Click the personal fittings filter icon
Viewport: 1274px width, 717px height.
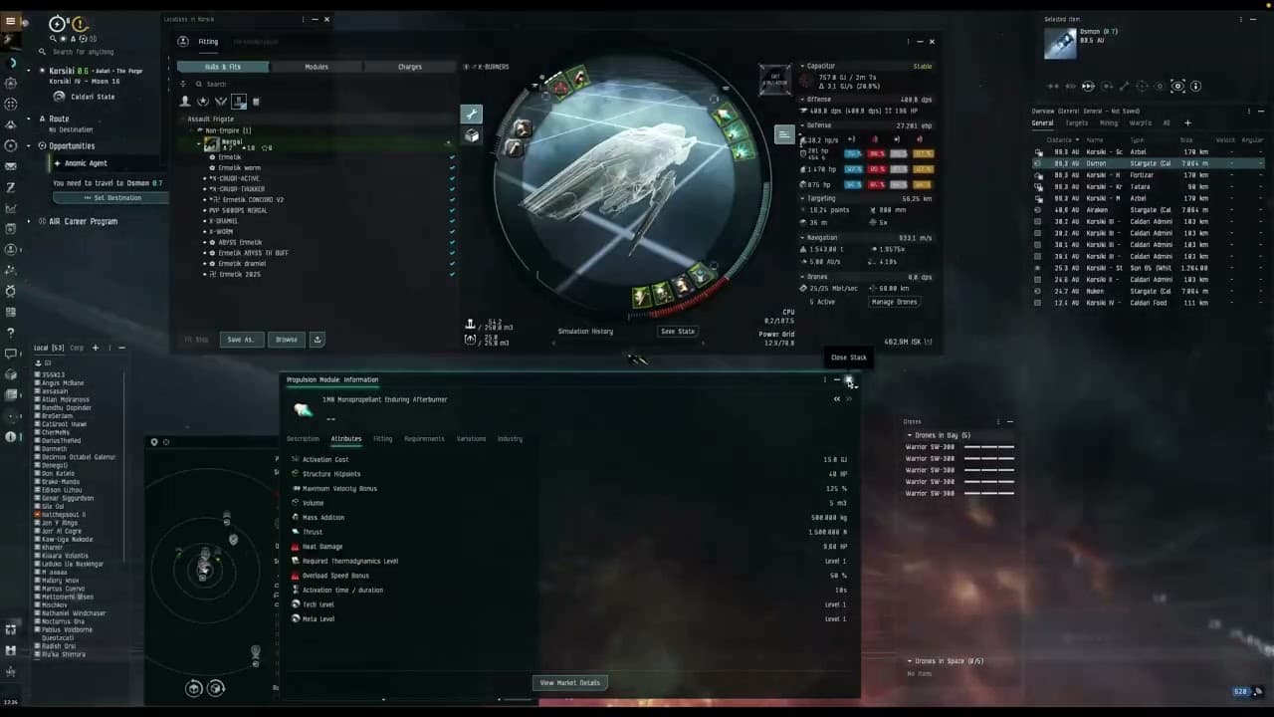tap(185, 101)
